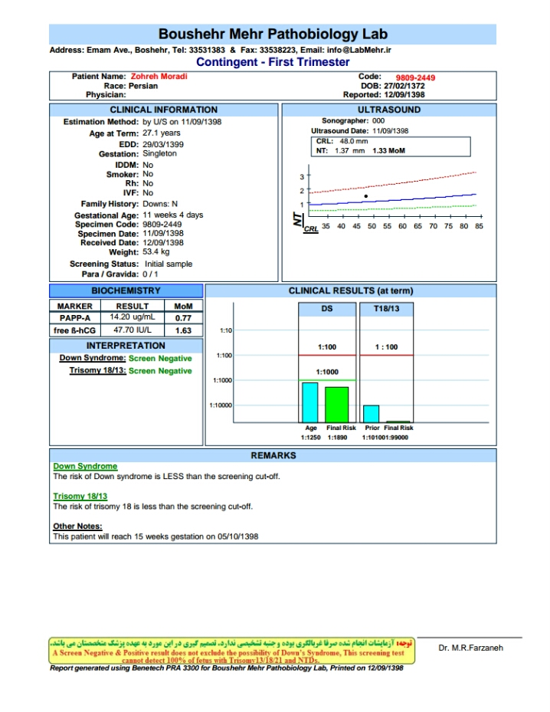Click the Received Date '12/09/1398'
550x712 pixels.
[x=163, y=242]
